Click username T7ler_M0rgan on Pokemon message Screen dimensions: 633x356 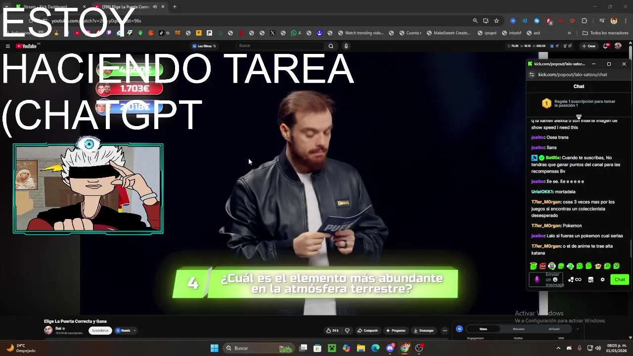click(x=546, y=226)
